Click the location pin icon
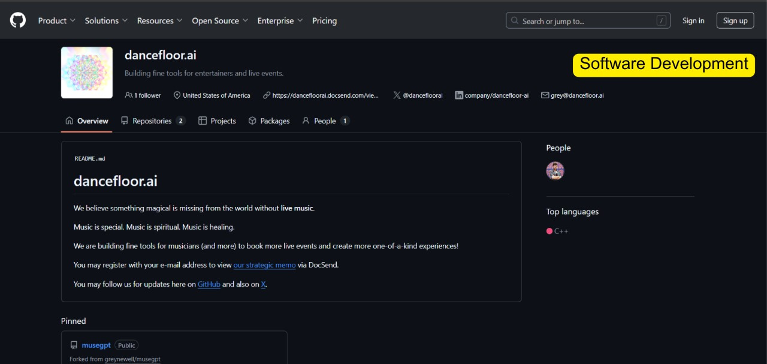 tap(177, 95)
